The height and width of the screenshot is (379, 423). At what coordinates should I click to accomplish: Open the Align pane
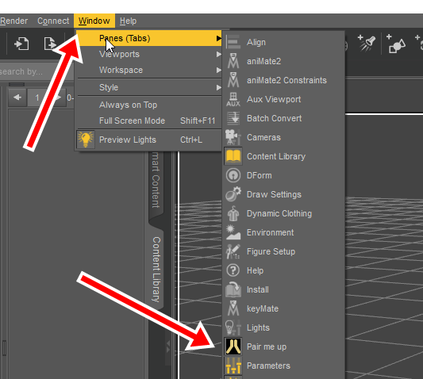pyautogui.click(x=284, y=42)
